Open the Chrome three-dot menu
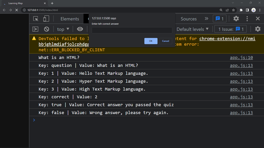 click(x=260, y=10)
